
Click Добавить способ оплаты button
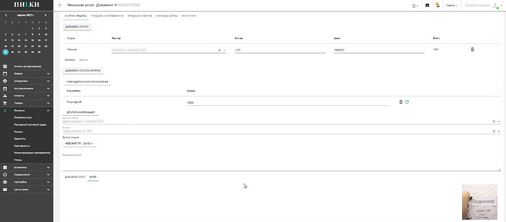pos(83,71)
